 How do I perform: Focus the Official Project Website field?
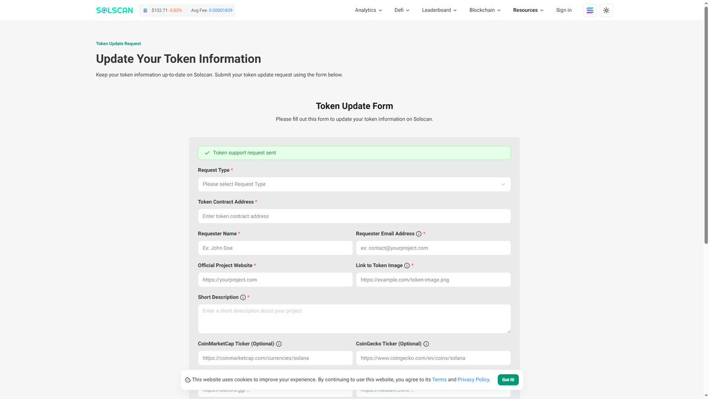[x=275, y=280]
